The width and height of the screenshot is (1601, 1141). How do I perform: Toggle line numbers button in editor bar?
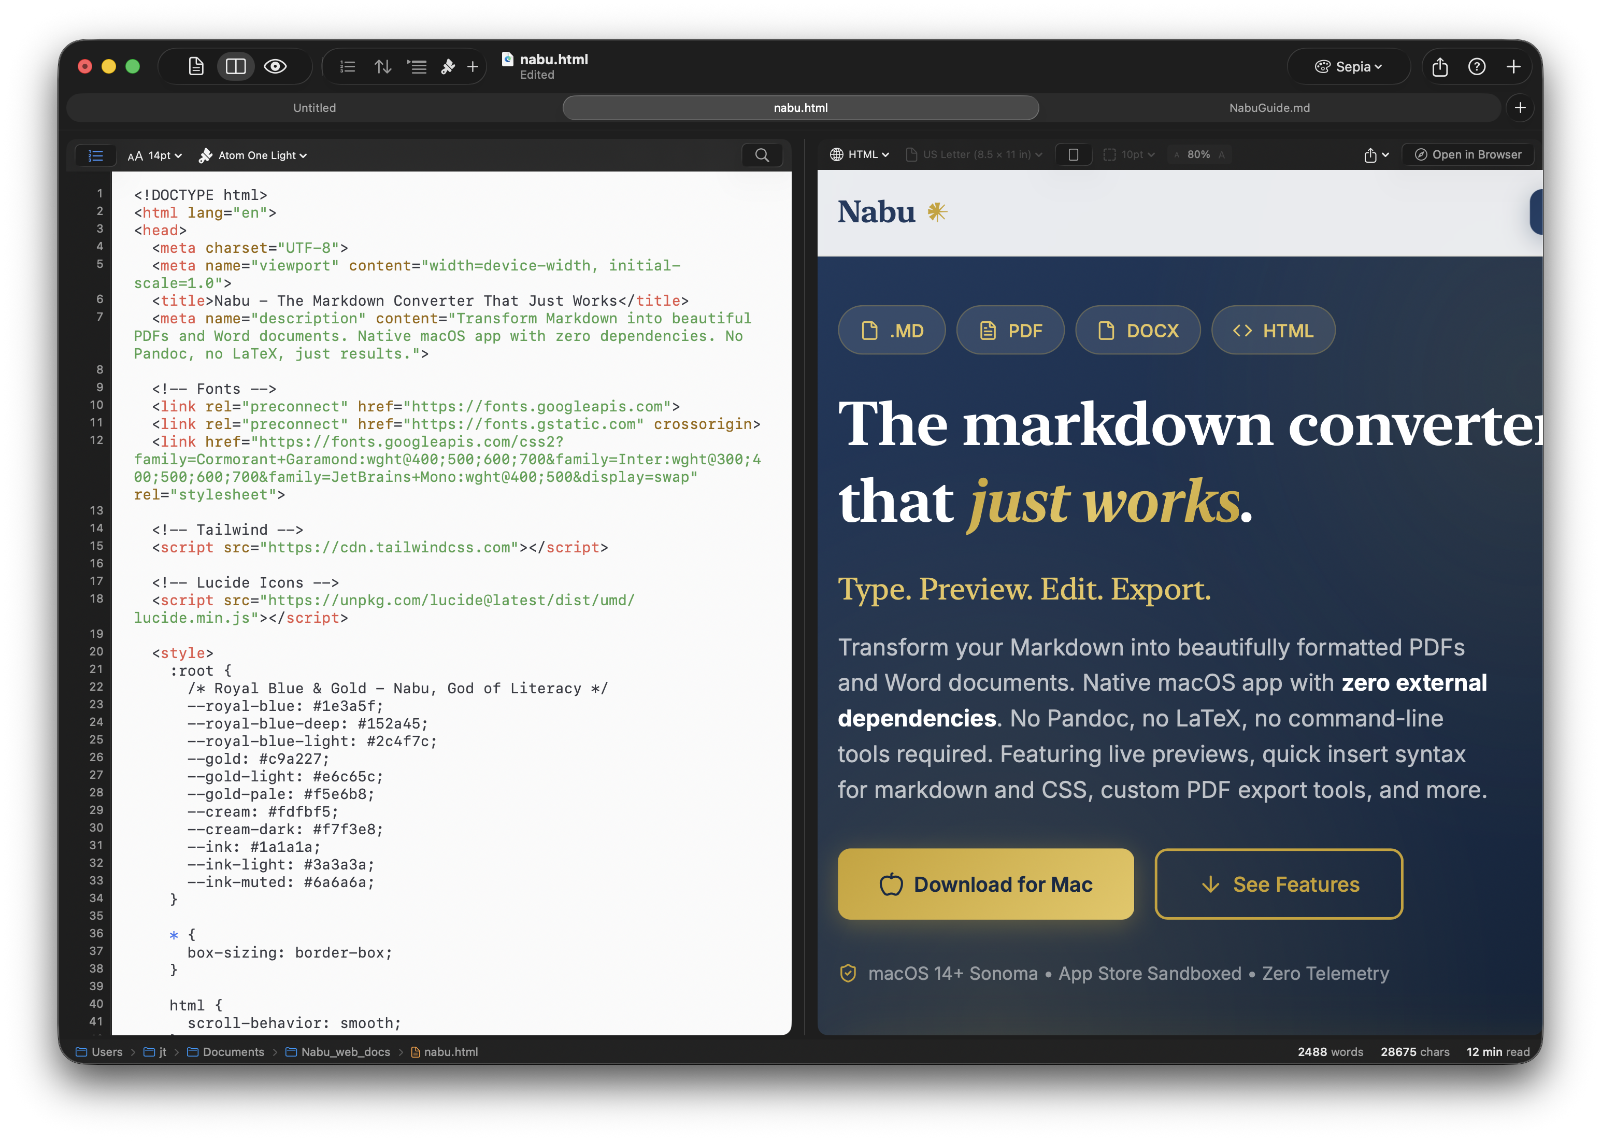[x=95, y=155]
